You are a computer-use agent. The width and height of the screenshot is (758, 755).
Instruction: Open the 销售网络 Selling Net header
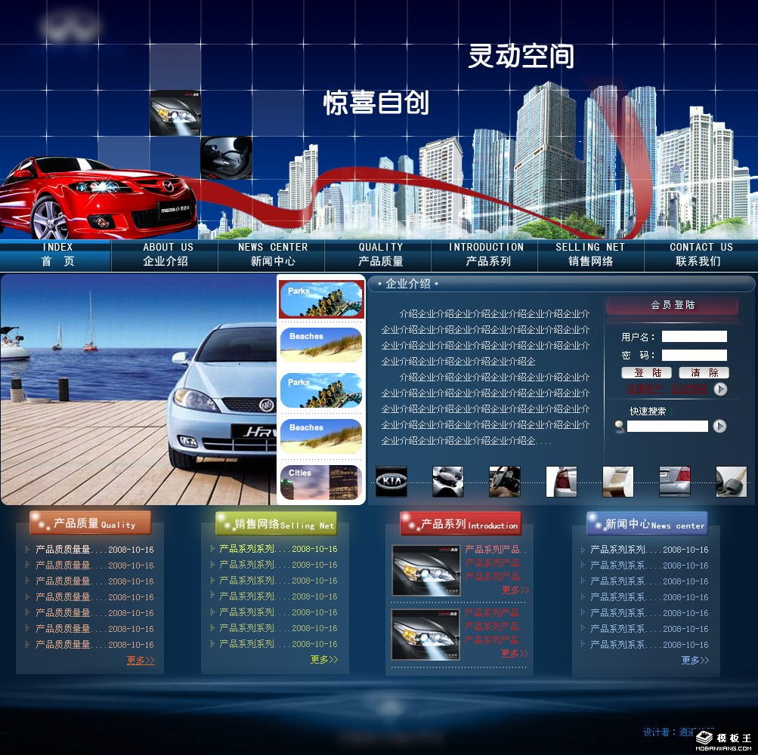[x=276, y=524]
